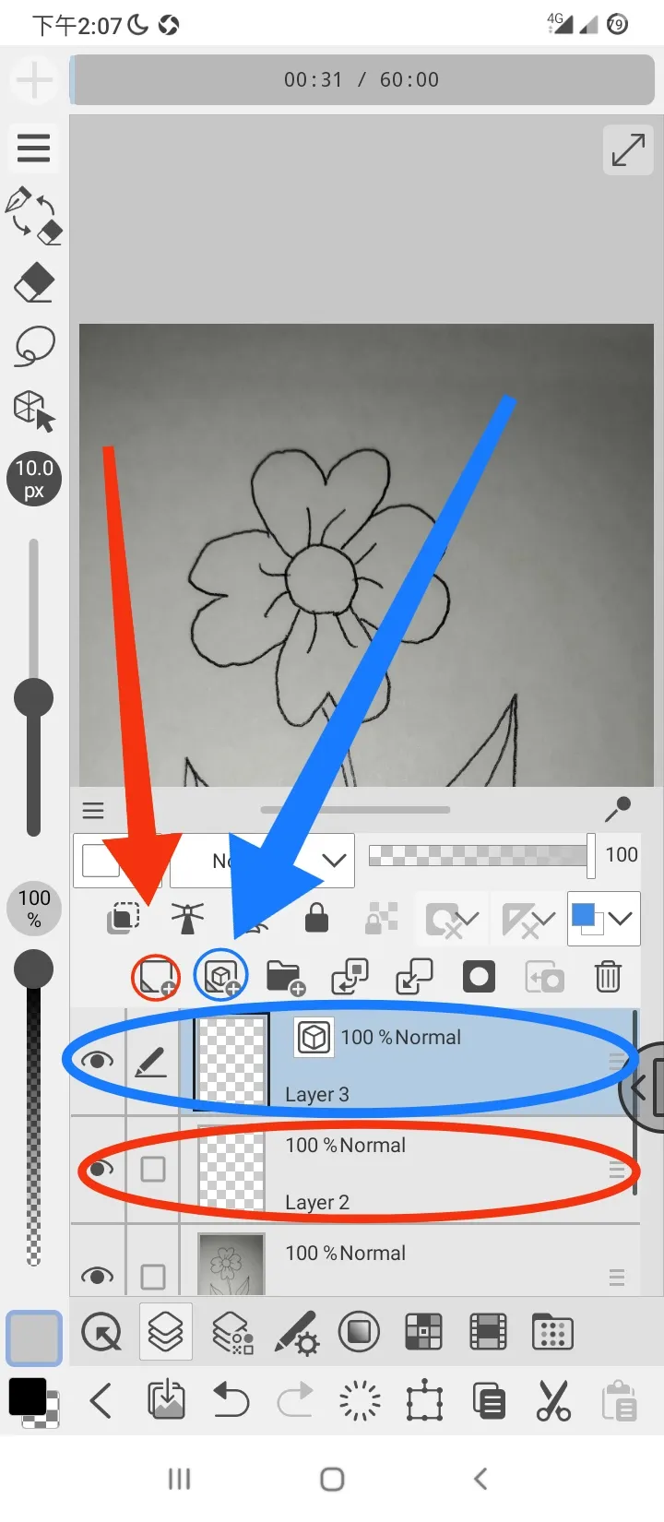Cut with the scissors icon
The width and height of the screenshot is (664, 1522).
pyautogui.click(x=553, y=1402)
